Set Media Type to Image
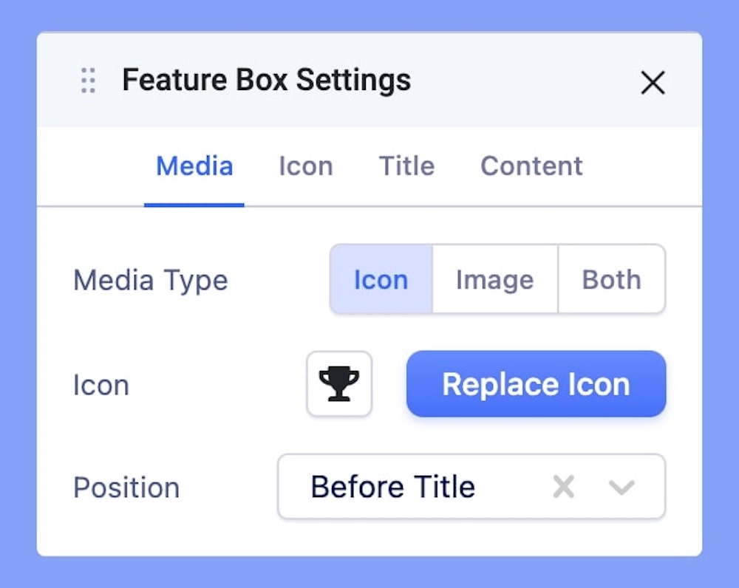This screenshot has width=739, height=588. [494, 279]
